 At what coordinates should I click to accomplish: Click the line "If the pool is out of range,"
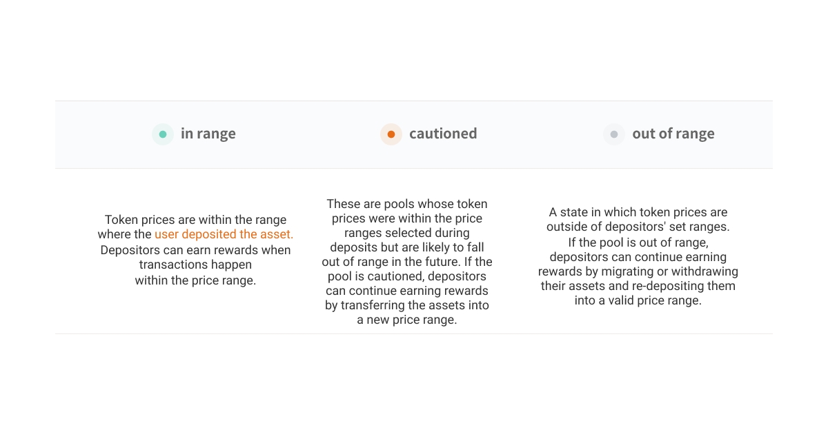pos(638,242)
